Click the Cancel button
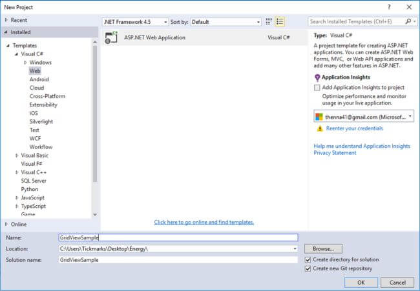The width and height of the screenshot is (420, 291). 397,283
